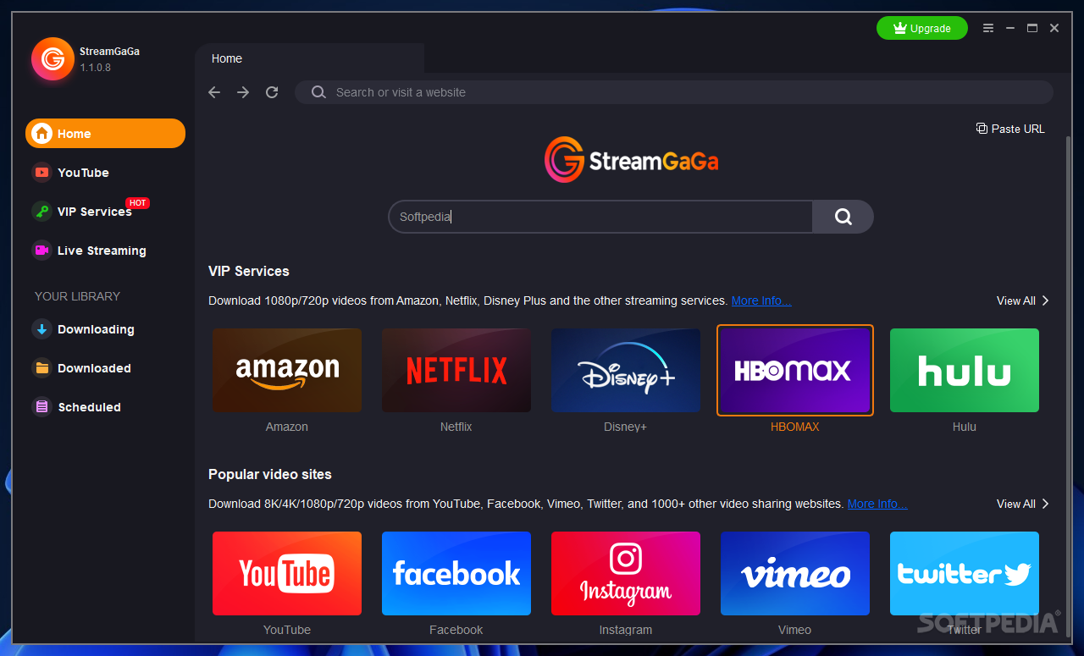Click View All for VIP Services

[x=1023, y=300]
